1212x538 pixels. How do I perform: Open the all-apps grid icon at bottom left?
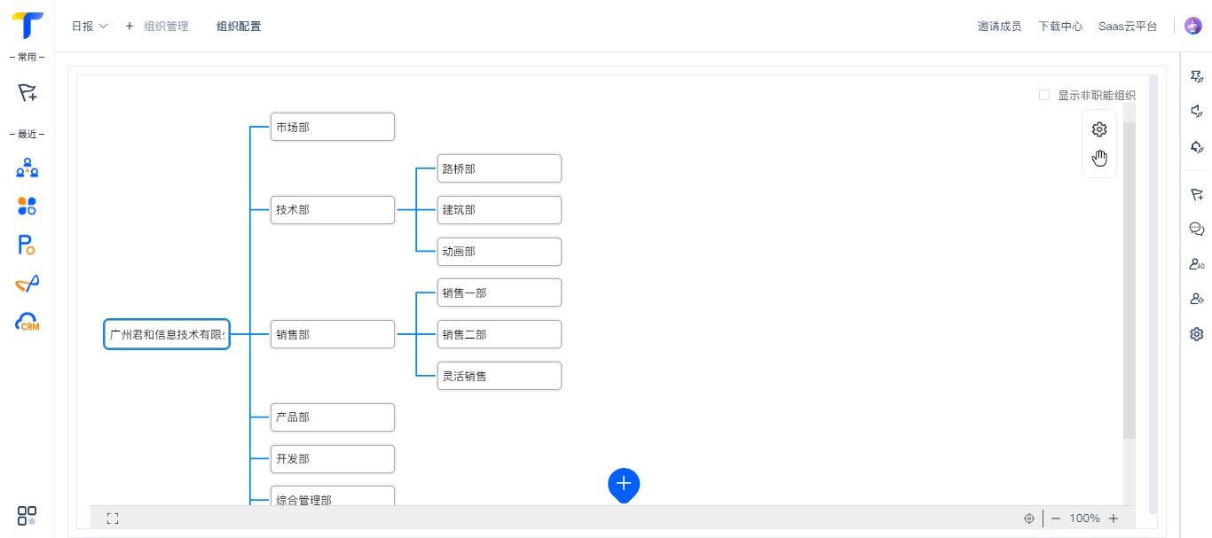27,516
